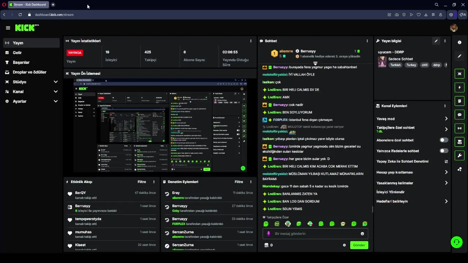Click Filtre in Denetim Eylemleri panel
The width and height of the screenshot is (468, 263).
(x=239, y=182)
